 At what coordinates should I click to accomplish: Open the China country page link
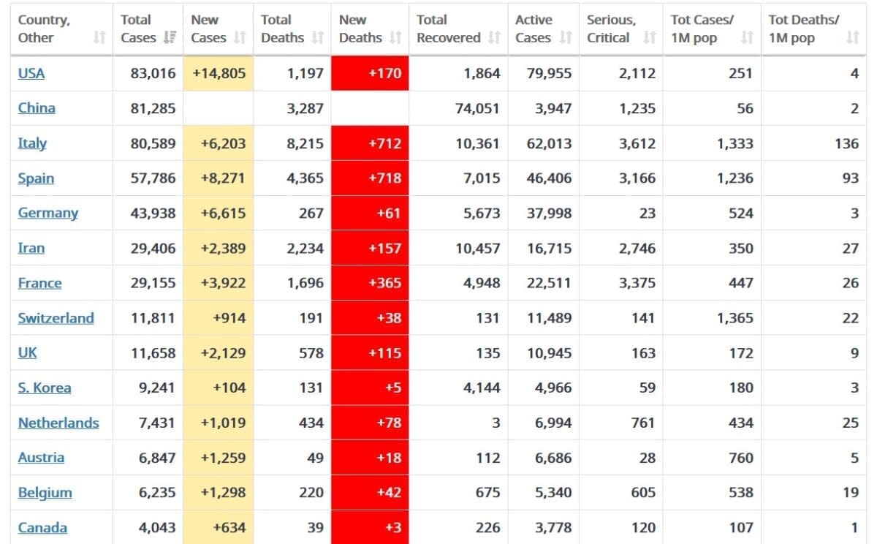point(37,108)
